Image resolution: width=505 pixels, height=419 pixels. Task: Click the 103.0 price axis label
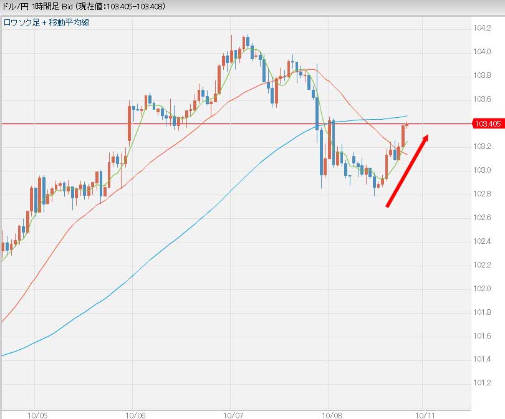point(482,170)
